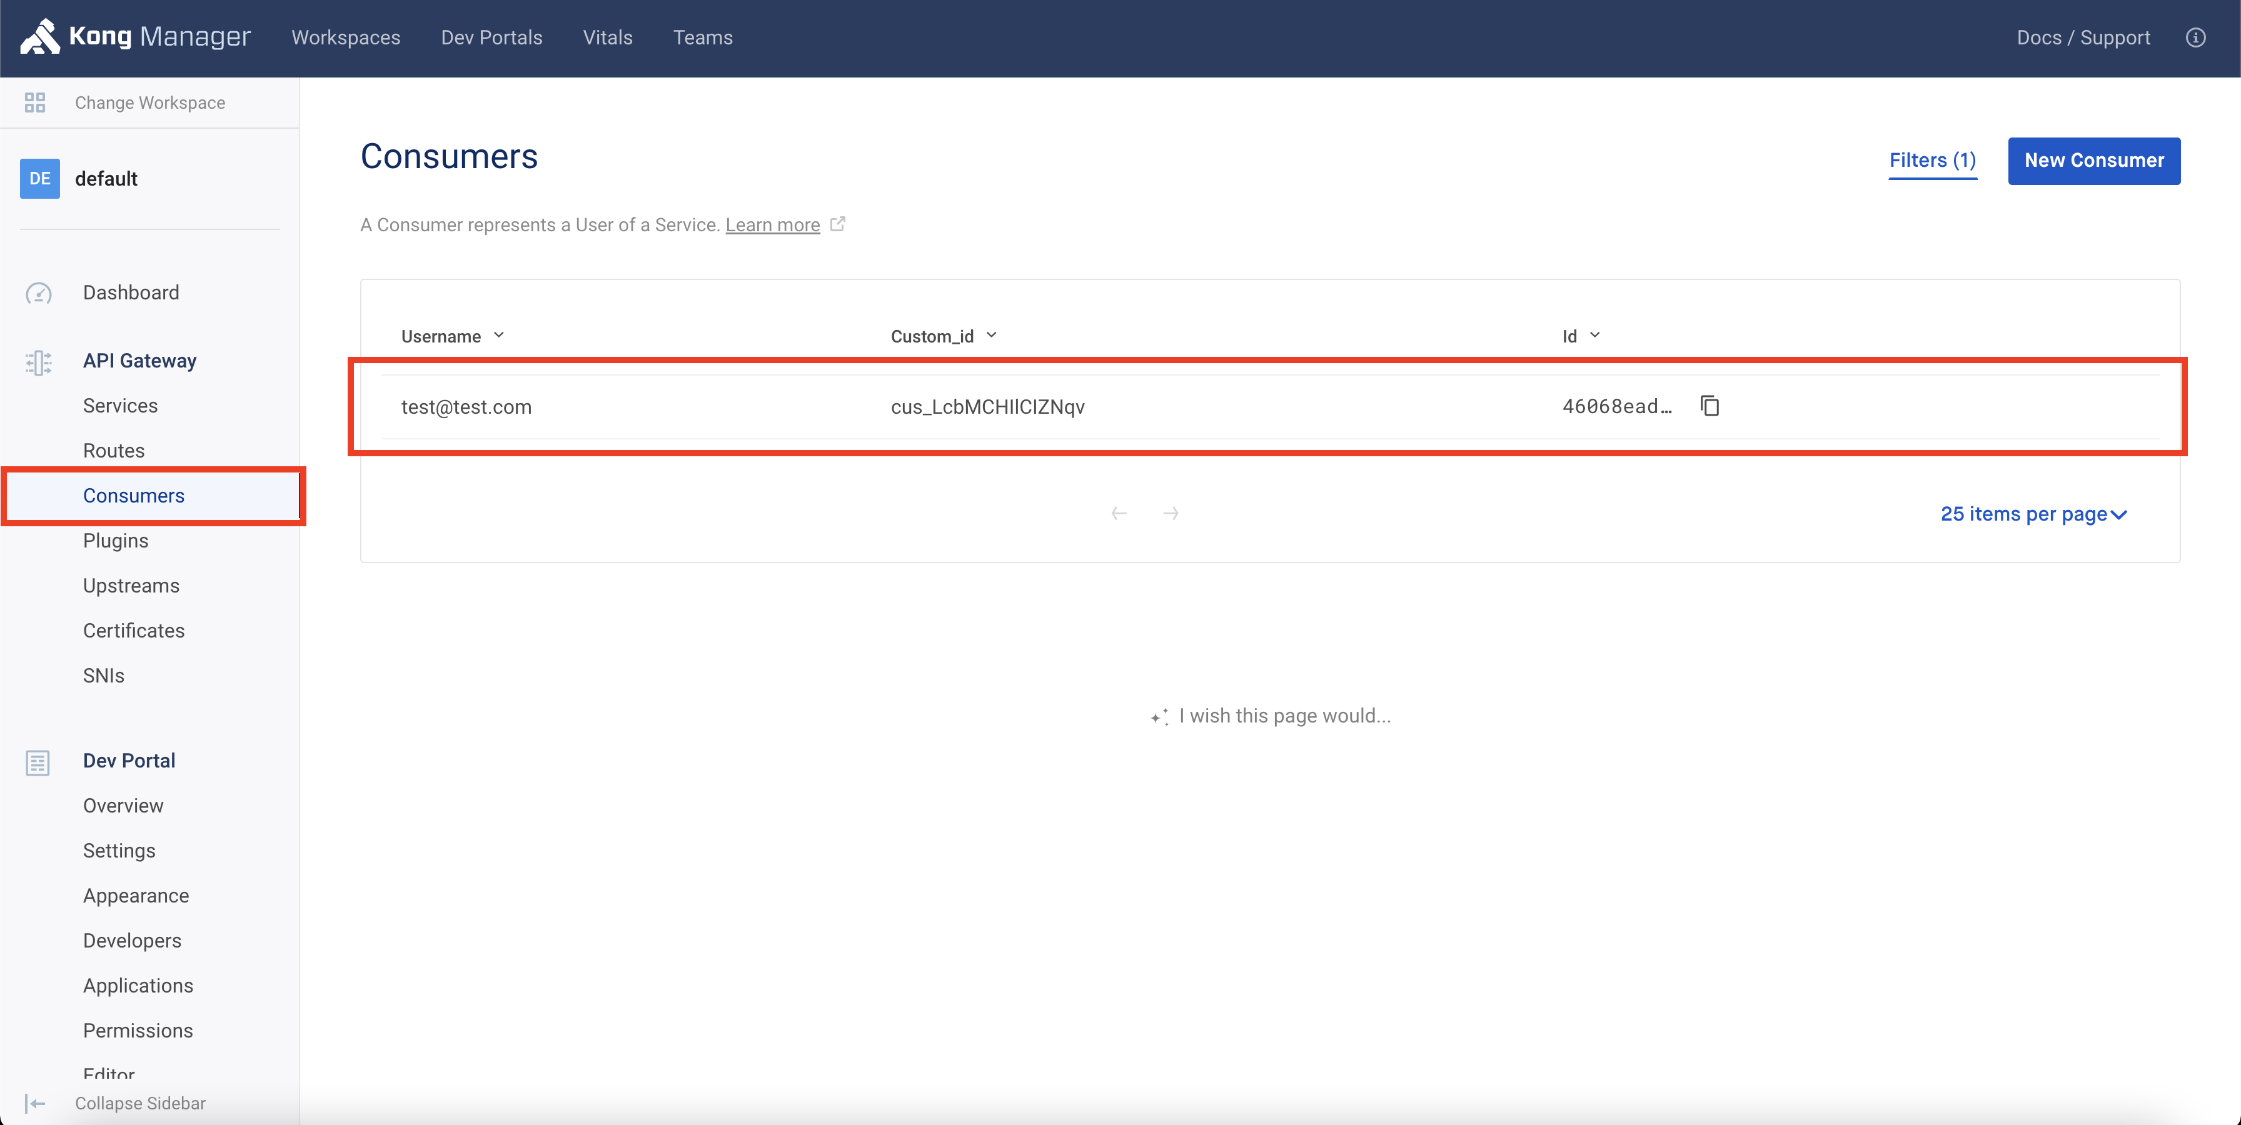Open the Workspaces top menu
This screenshot has height=1125, width=2241.
coord(345,37)
